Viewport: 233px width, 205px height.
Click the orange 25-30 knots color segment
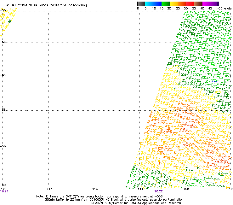pyautogui.click(x=182, y=4)
